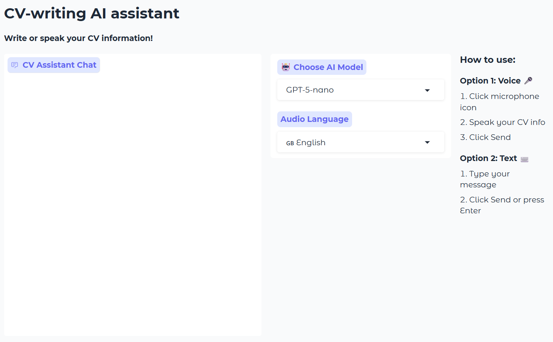The width and height of the screenshot is (553, 342).
Task: Click the Audio Language label badge
Action: (314, 119)
